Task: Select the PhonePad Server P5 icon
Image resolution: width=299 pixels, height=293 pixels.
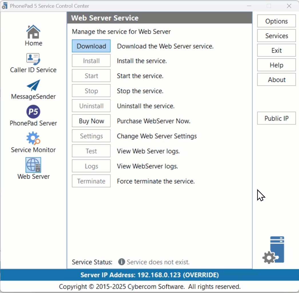Action: pyautogui.click(x=33, y=112)
